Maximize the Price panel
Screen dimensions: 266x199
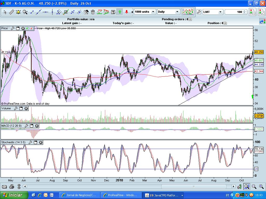18,29
